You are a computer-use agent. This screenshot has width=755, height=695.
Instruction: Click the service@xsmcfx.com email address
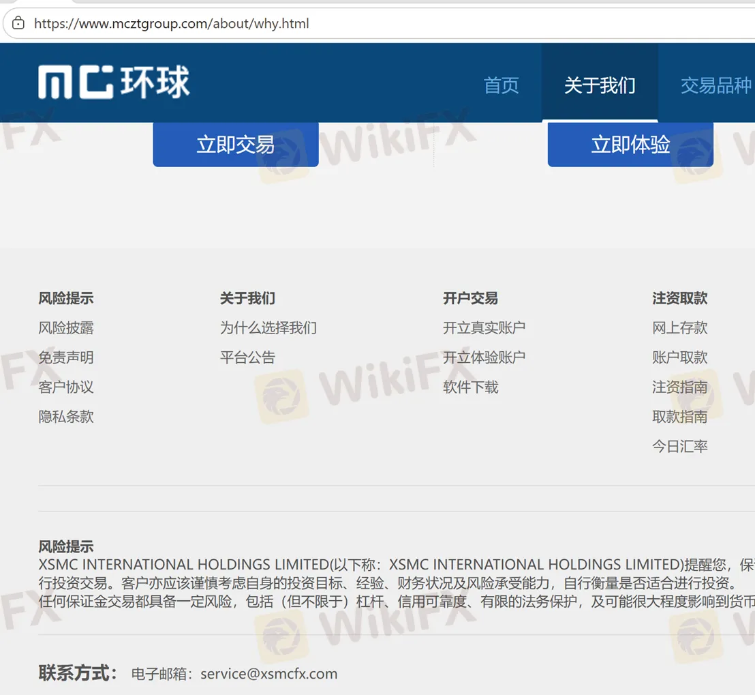point(268,674)
